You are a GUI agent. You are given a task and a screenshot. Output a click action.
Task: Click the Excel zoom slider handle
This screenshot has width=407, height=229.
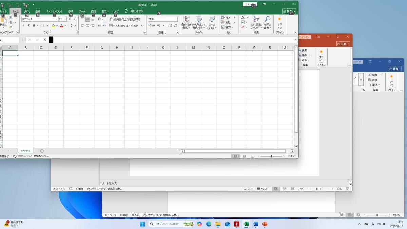point(271,156)
